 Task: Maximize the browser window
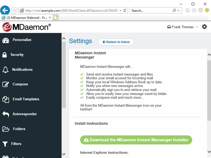pos(193,4)
